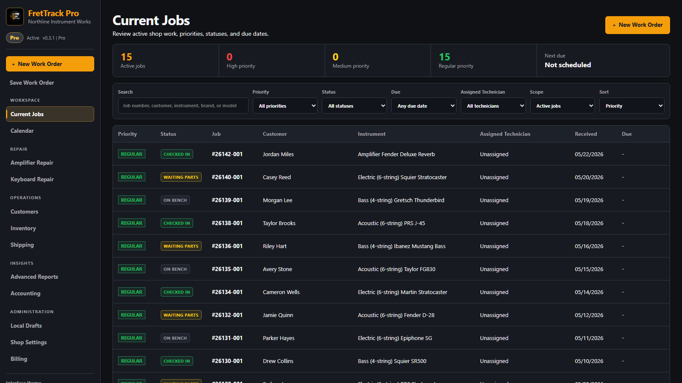Click job number #26138-001
This screenshot has height=383, width=682.
pos(227,223)
